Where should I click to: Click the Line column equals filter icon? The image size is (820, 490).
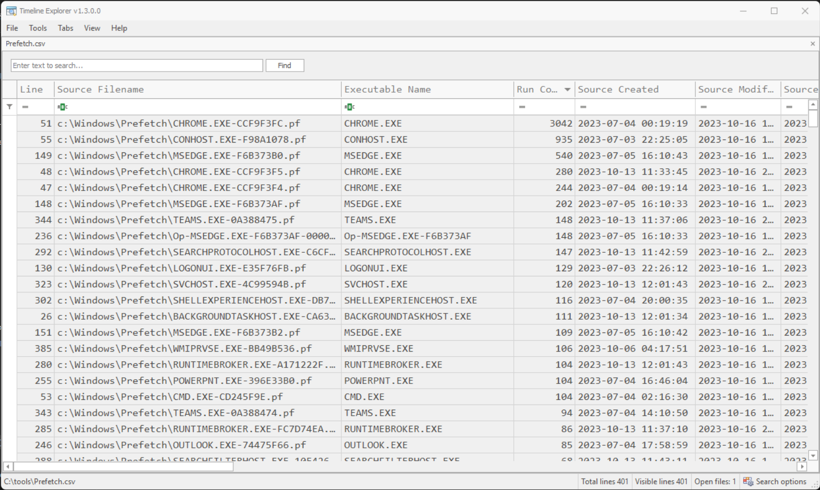click(x=25, y=107)
